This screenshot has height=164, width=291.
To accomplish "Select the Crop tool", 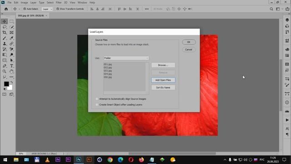I will [x=5, y=32].
